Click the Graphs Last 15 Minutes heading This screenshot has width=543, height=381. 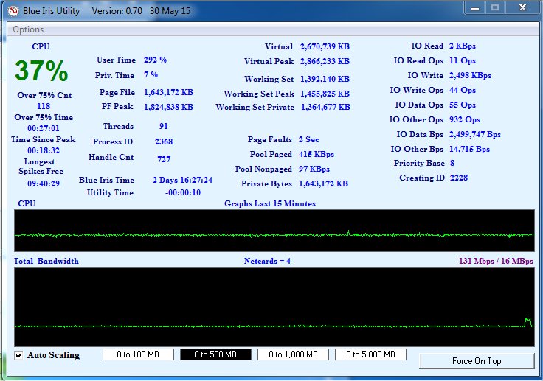tap(270, 204)
